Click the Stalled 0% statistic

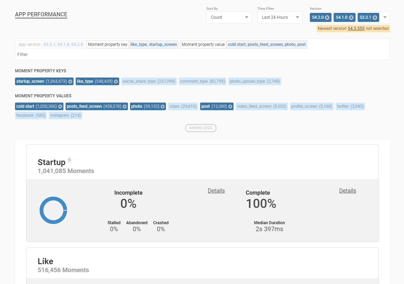114,226
